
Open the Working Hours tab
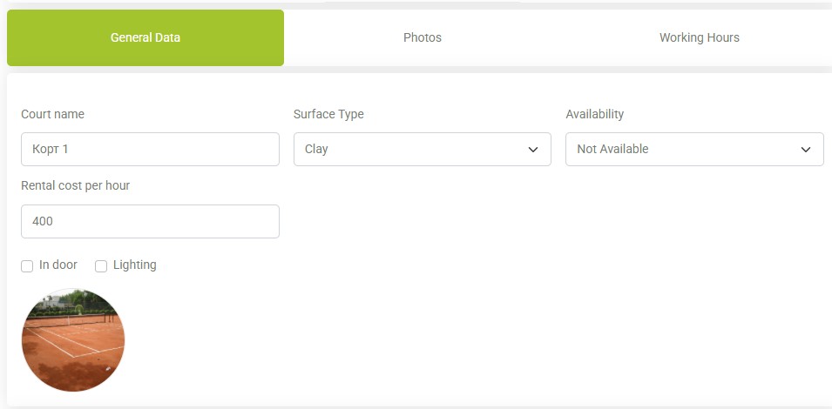tap(699, 37)
